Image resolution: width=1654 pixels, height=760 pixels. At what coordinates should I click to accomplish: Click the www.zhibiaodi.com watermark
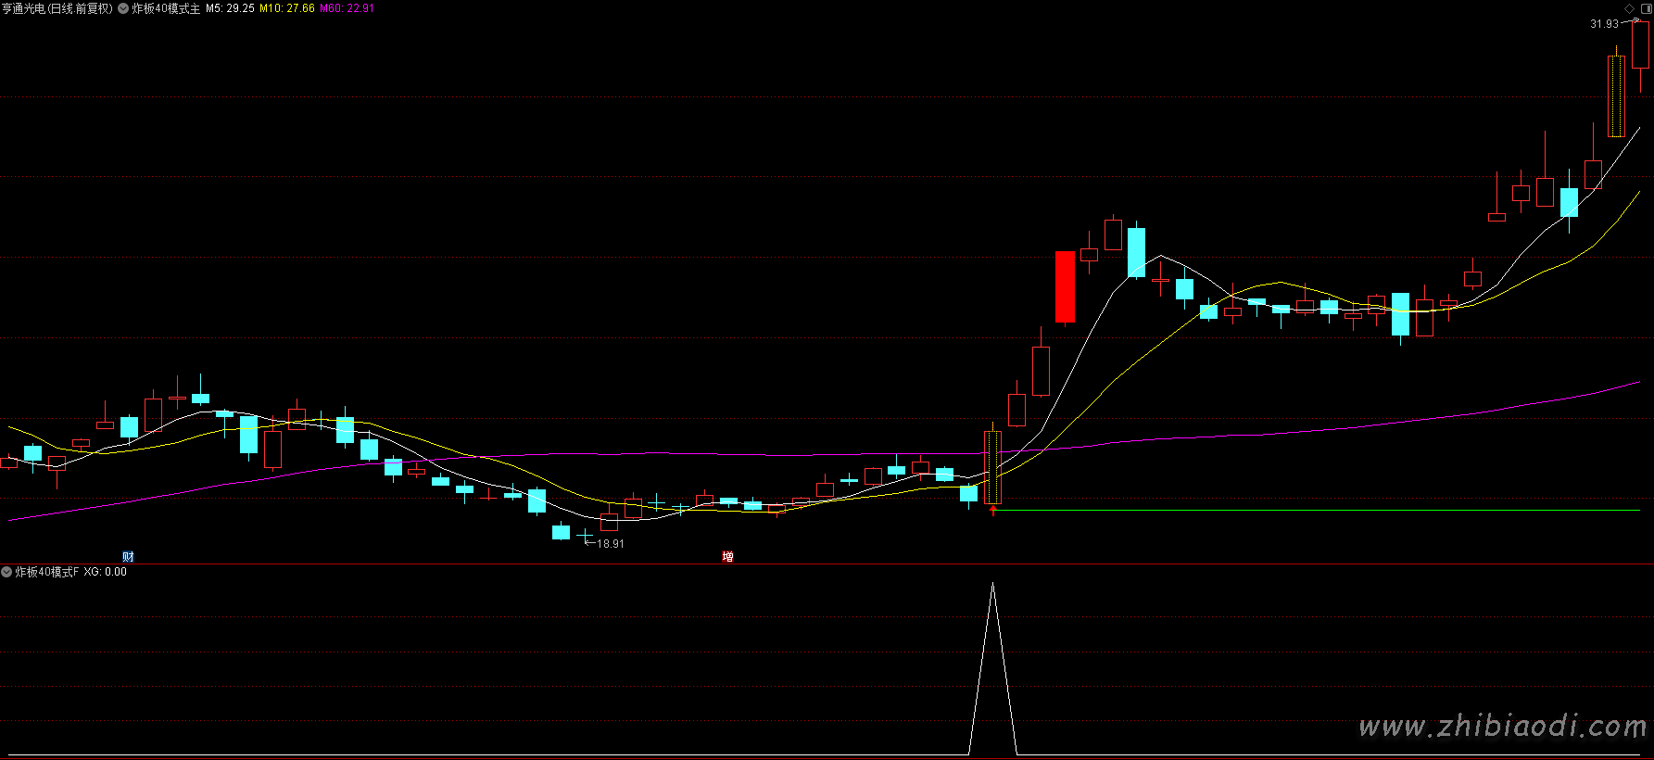pos(1501,726)
